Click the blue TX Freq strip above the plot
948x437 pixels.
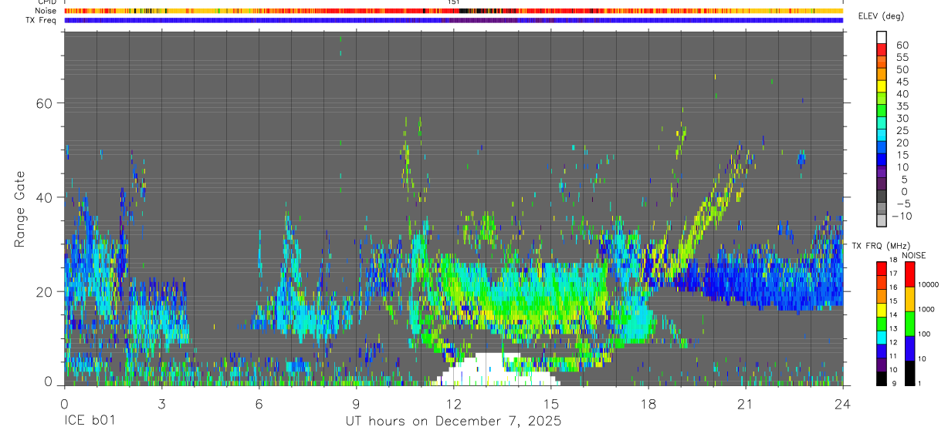click(x=453, y=20)
